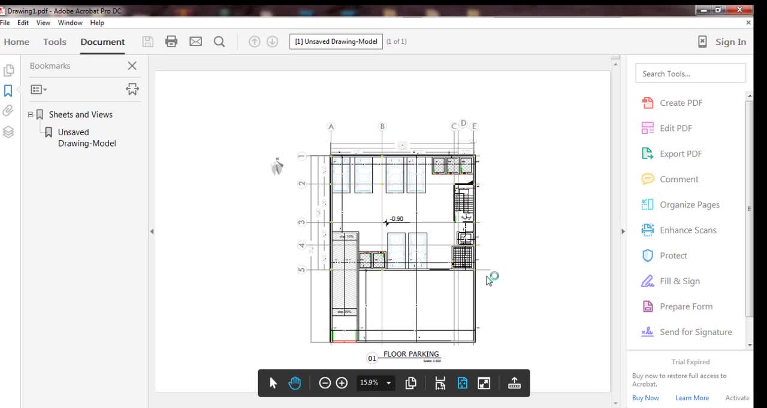Open the search magnifier tool

pos(219,41)
